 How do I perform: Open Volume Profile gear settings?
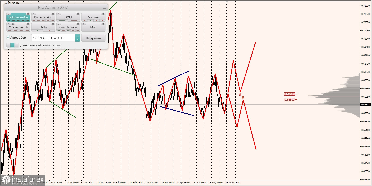coord(28,14)
